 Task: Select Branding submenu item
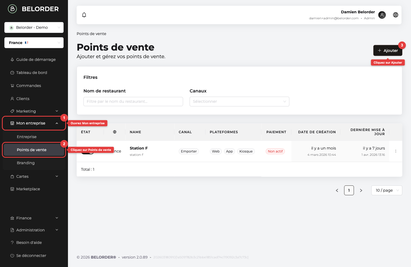(x=34, y=163)
